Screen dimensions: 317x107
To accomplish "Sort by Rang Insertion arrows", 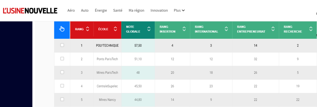I will [x=184, y=29].
